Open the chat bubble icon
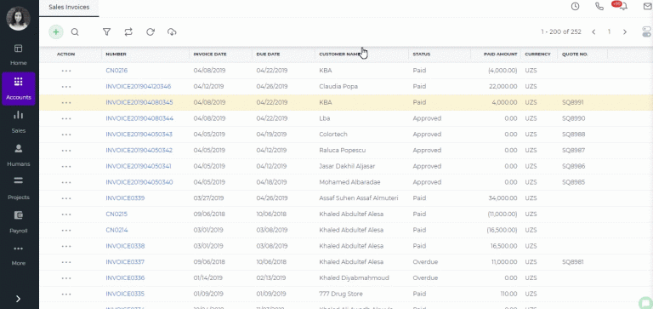The width and height of the screenshot is (653, 309). pyautogui.click(x=646, y=303)
